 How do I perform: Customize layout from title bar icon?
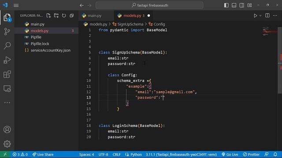coord(250,5)
